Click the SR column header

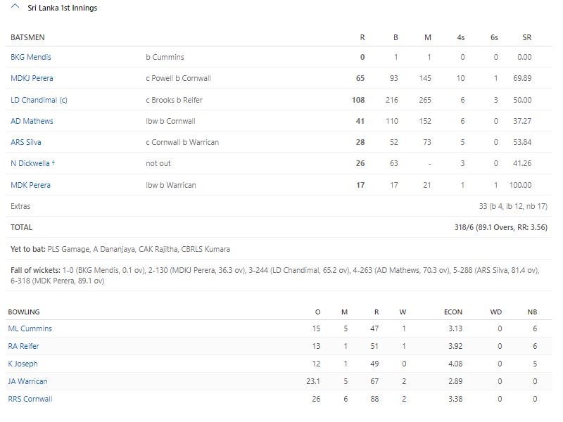pyautogui.click(x=526, y=37)
